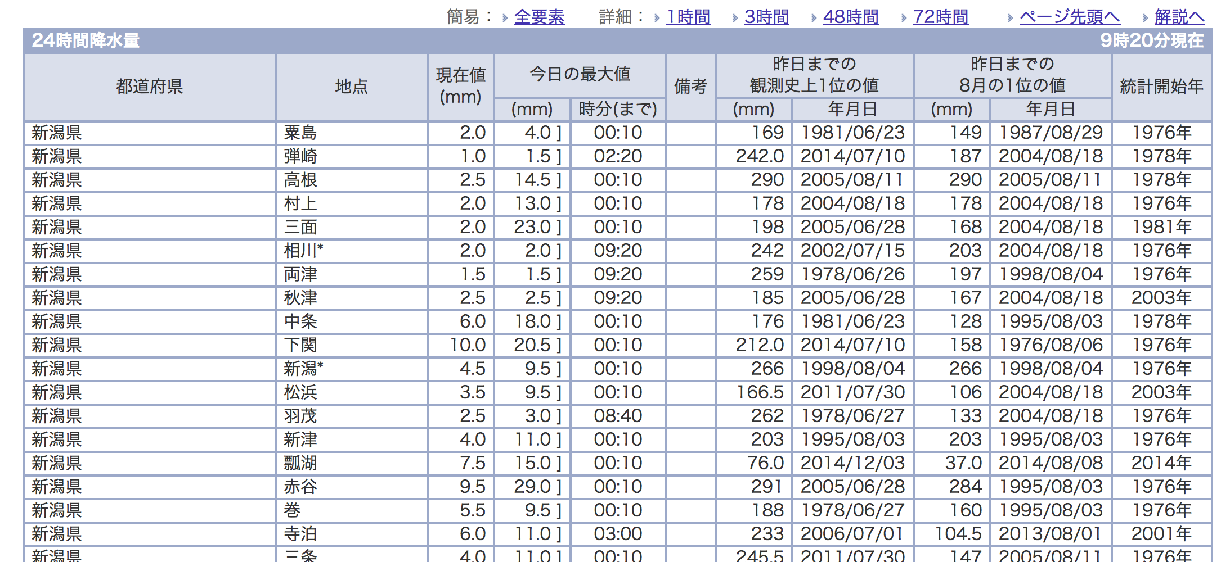Screen dimensions: 1230x562
Task: Jump to page top via ページ先頭へ
Action: pos(1069,17)
